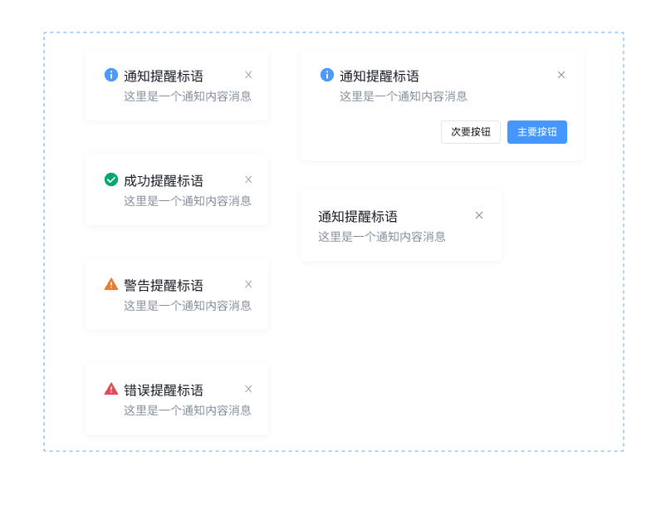Close the 错误提醒标语 notification

tap(248, 389)
